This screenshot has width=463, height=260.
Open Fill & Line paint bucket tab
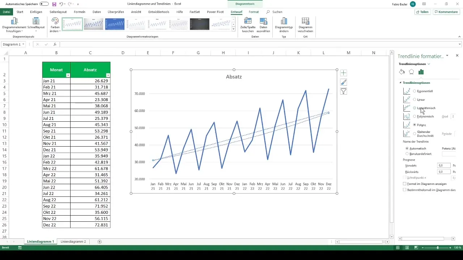point(402,72)
